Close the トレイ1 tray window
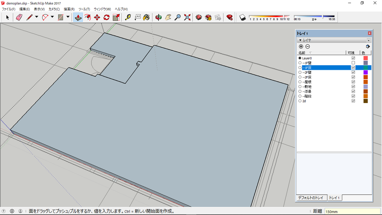Viewport: 382px width, 215px height. pos(370,33)
